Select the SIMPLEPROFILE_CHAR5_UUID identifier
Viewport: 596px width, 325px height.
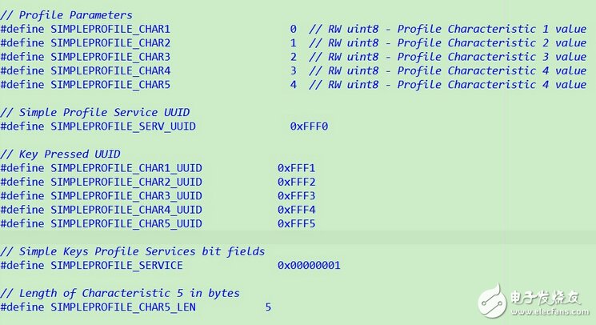126,223
